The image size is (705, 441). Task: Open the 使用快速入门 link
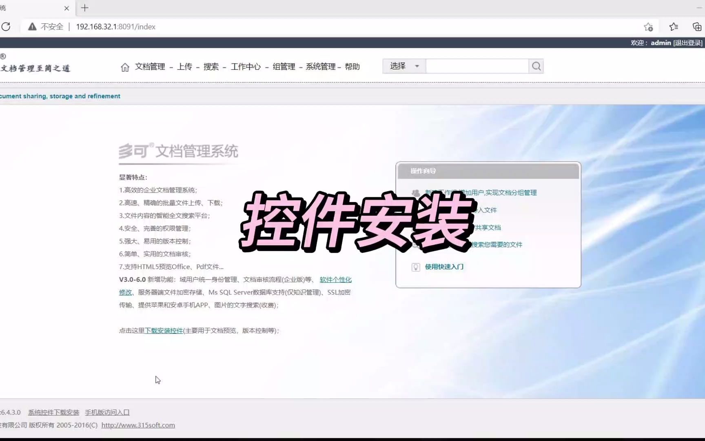444,267
